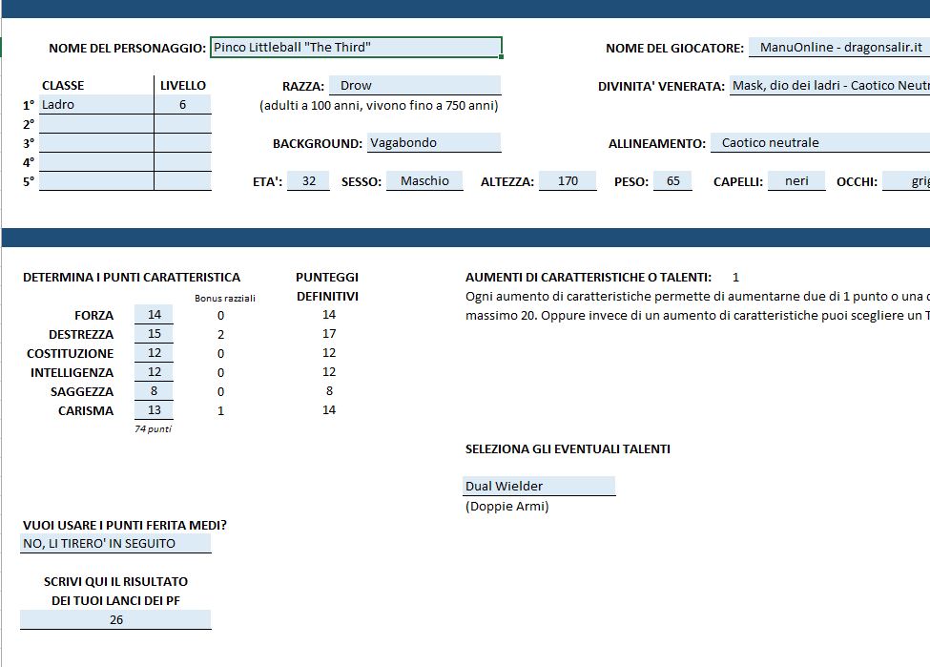The image size is (930, 667).
Task: Select the first class cell 'Ladro'
Action: 95,105
